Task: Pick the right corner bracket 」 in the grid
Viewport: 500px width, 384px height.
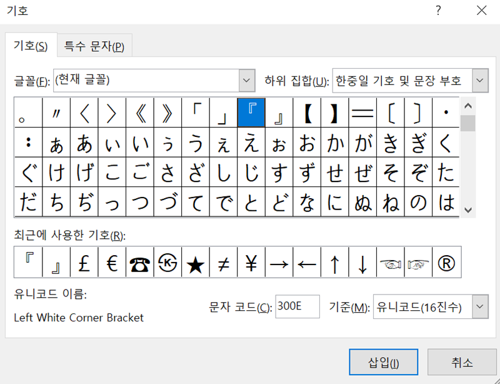Action: pyautogui.click(x=223, y=113)
